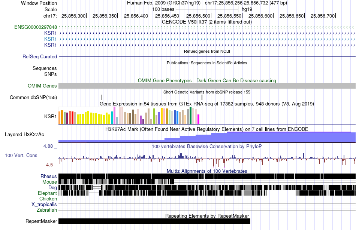Select the Dog alignment label
Screen dimensions: 356x230
[x=52, y=187]
